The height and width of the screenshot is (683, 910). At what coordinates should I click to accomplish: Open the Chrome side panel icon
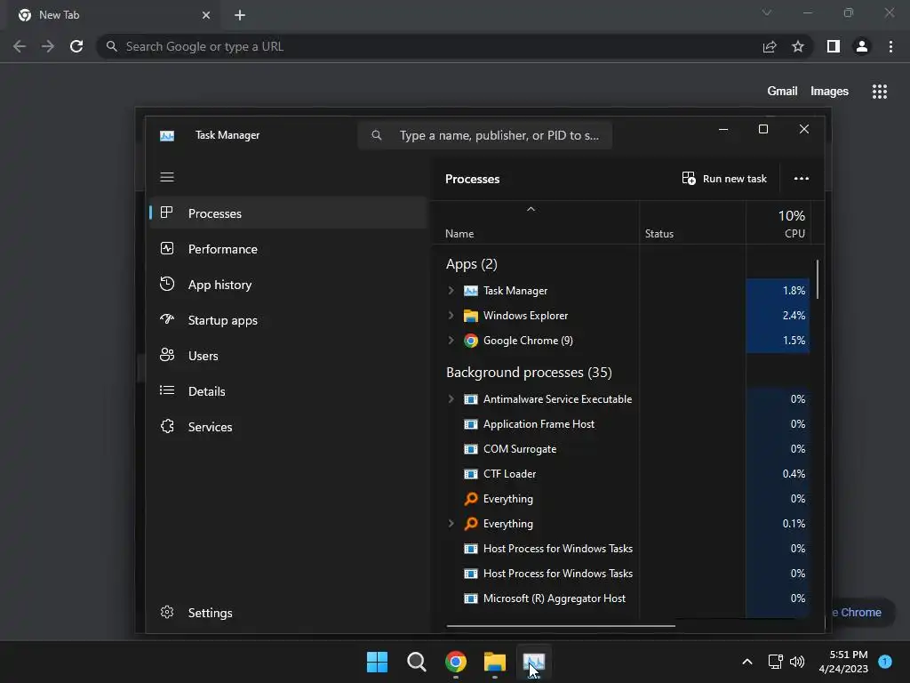click(x=834, y=46)
